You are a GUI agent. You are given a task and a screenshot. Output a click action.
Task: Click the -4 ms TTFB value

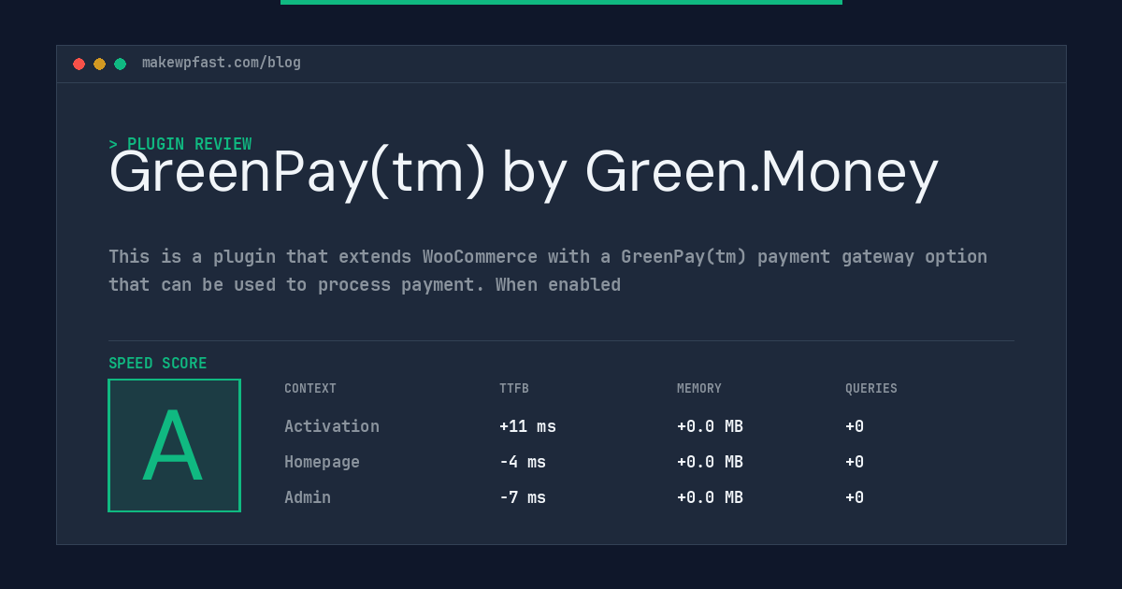523,462
